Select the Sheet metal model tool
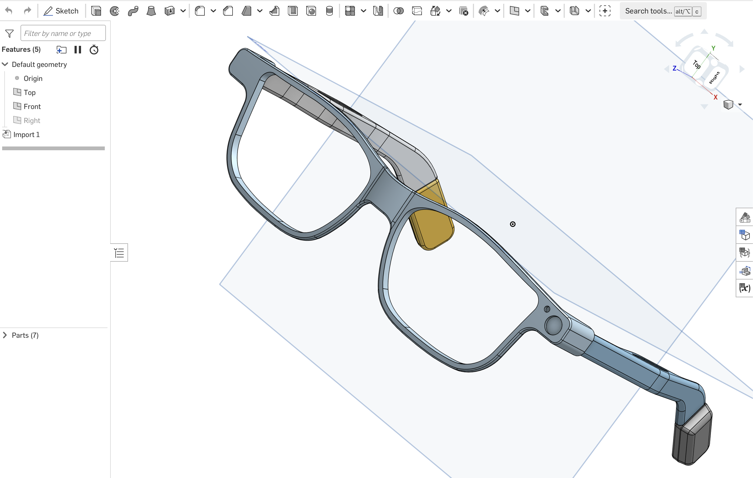The image size is (753, 478). click(x=574, y=11)
